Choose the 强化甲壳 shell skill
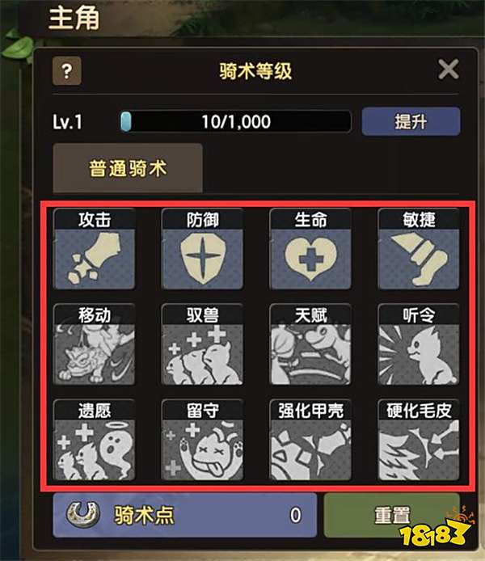Image resolution: width=485 pixels, height=561 pixels. 310,440
